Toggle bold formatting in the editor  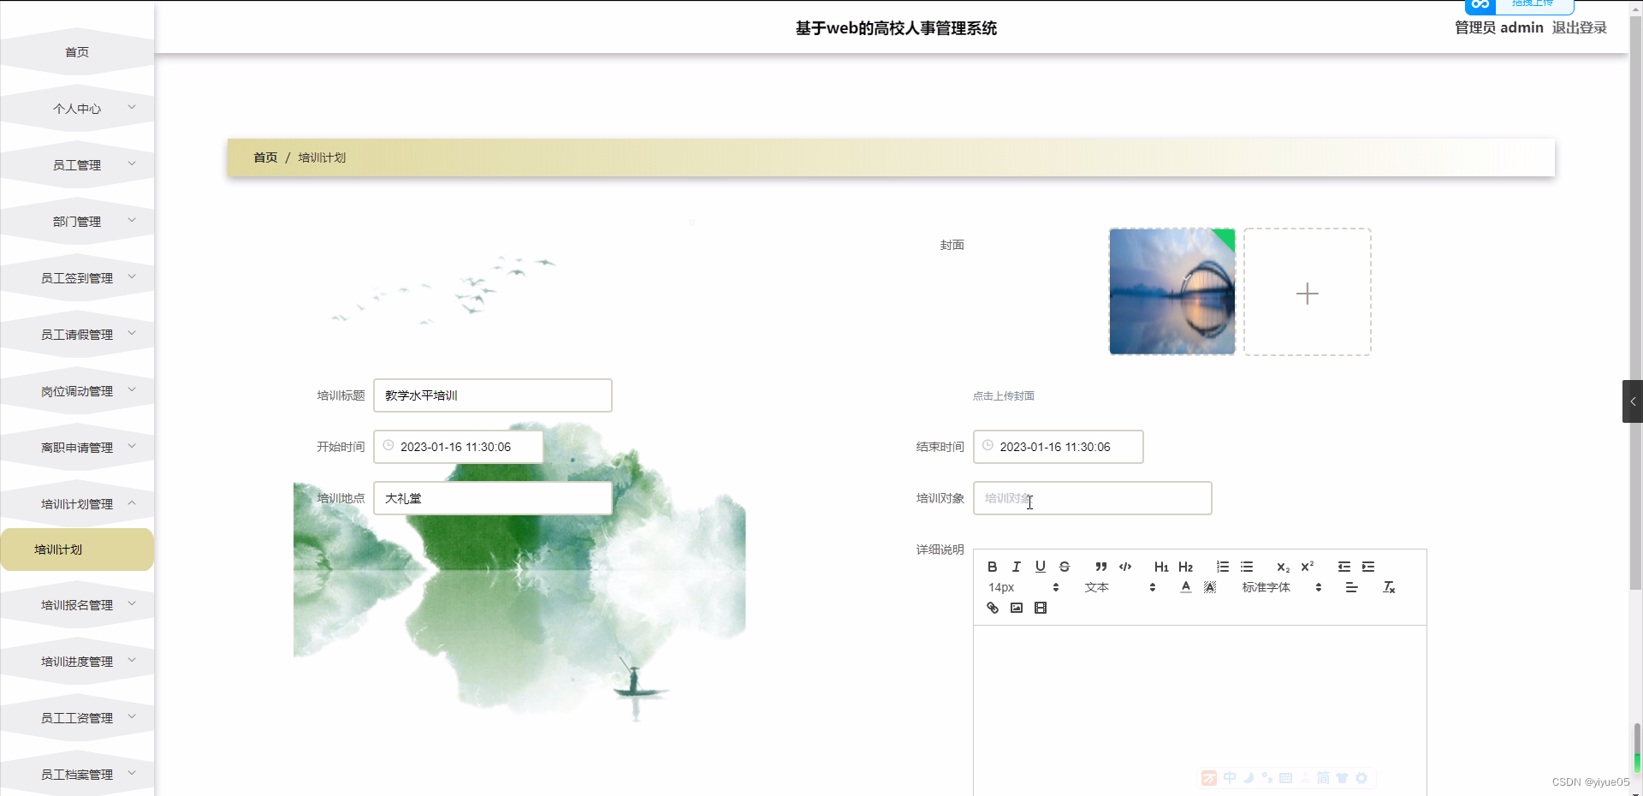(x=992, y=567)
